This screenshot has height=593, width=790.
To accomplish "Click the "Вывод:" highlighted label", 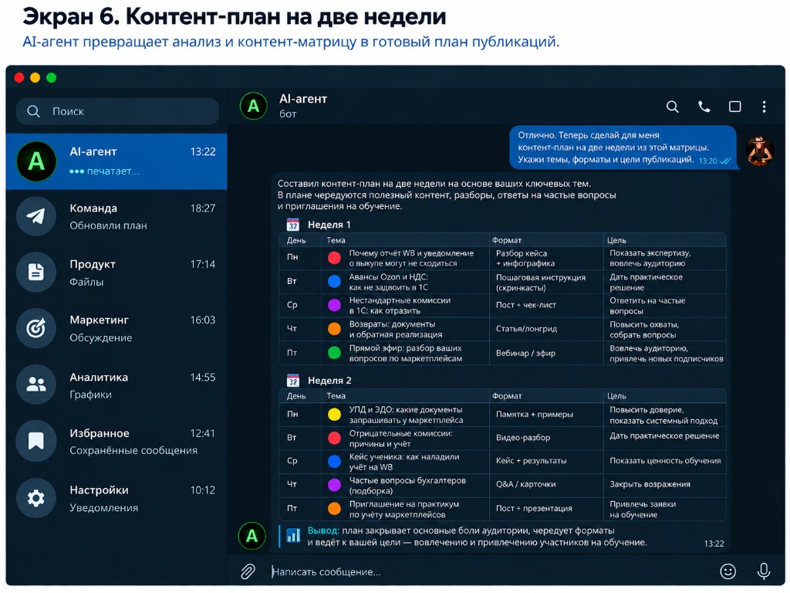I will (323, 530).
